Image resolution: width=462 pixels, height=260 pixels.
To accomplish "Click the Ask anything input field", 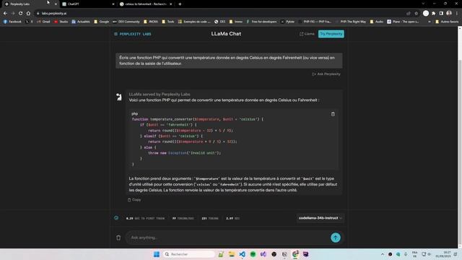I will point(227,238).
